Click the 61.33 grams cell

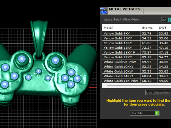click(149, 43)
